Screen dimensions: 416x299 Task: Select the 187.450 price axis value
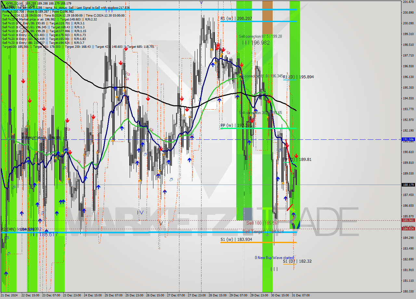click(x=408, y=195)
